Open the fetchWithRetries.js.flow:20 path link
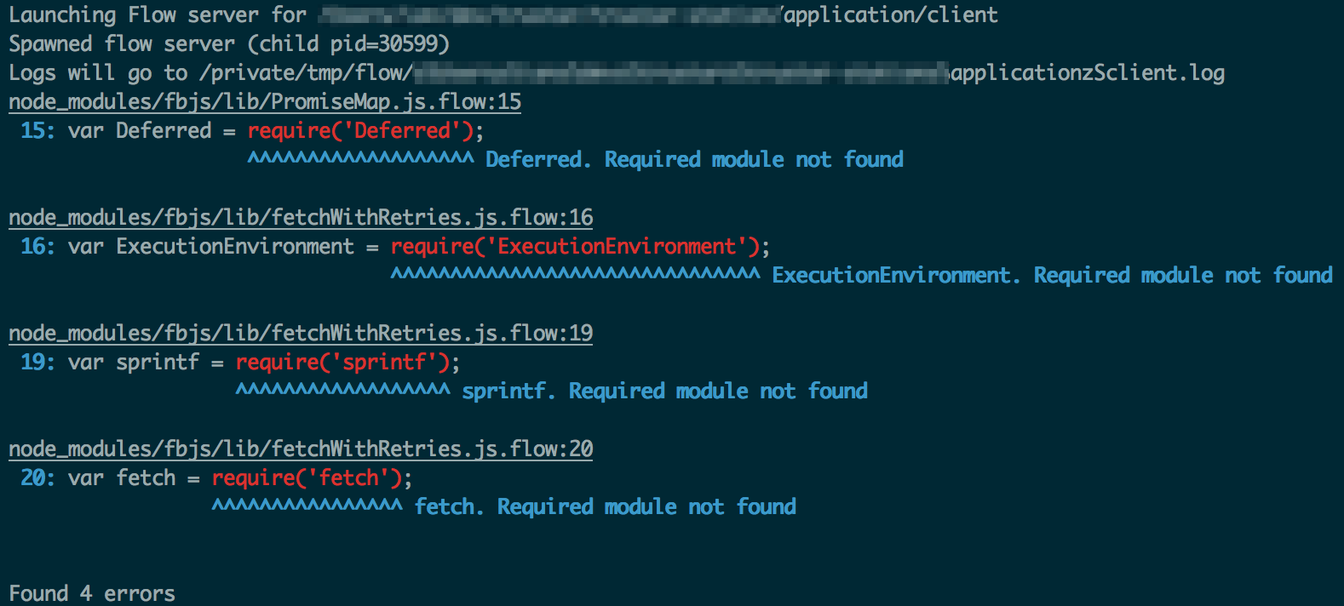1344x606 pixels. coord(301,449)
